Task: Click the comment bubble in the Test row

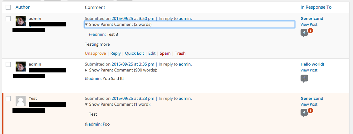Action: coord(304,113)
